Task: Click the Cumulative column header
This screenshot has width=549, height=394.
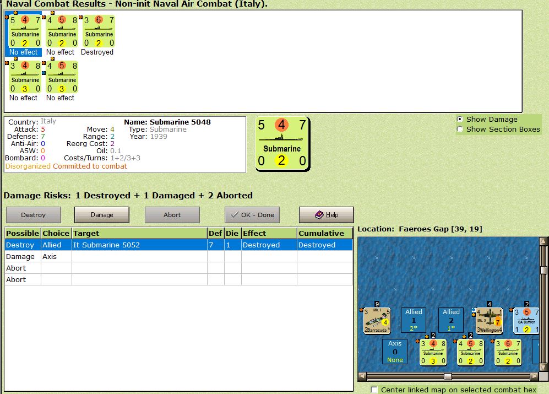Action: [324, 234]
